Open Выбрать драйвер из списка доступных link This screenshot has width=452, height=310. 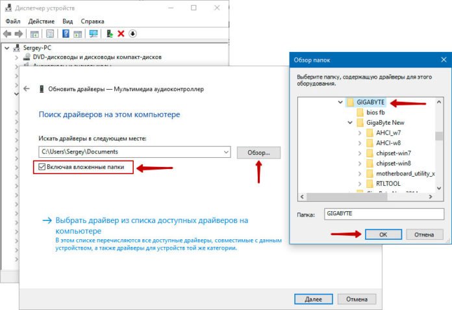[x=151, y=226]
